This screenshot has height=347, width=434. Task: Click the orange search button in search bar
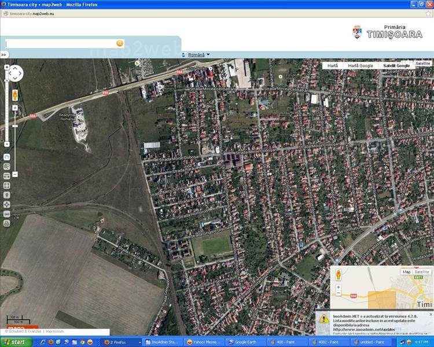pos(120,43)
